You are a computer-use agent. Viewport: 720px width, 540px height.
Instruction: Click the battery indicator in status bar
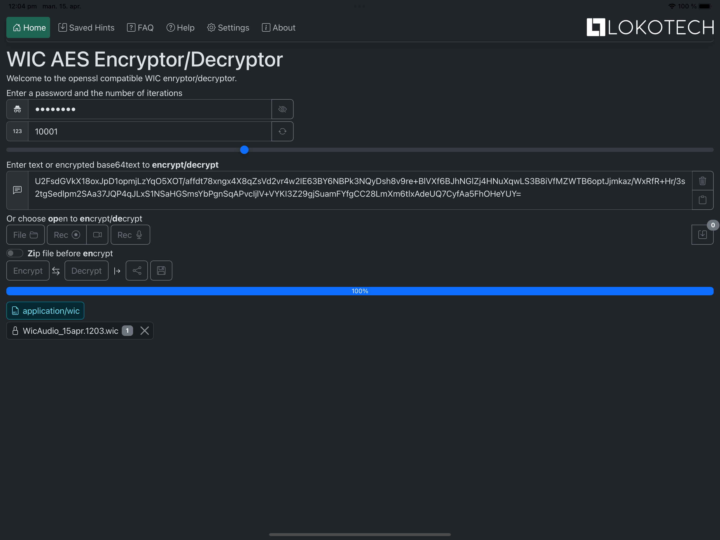pos(705,6)
